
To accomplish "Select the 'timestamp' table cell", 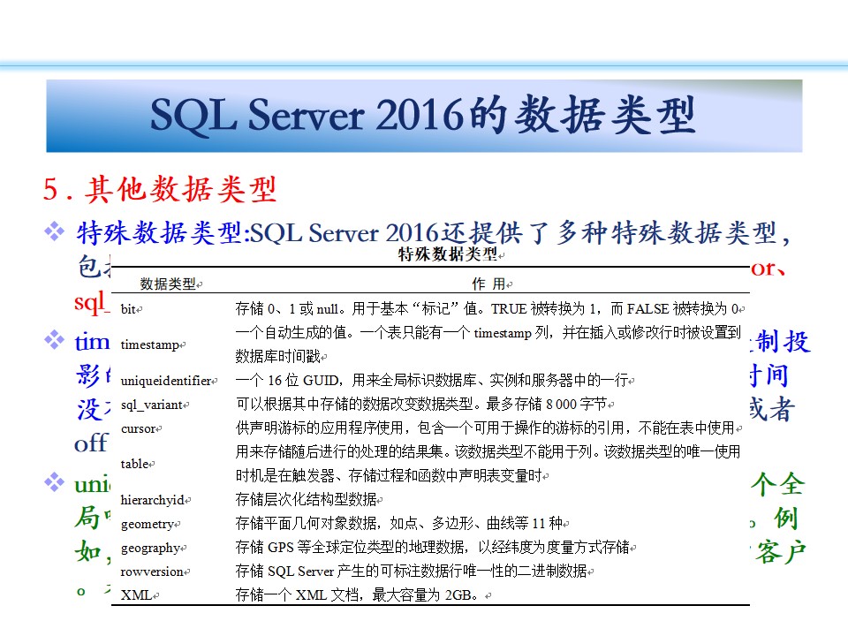I will pos(150,344).
